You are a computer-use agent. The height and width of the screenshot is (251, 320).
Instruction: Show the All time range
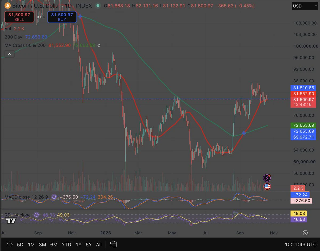tap(99, 245)
